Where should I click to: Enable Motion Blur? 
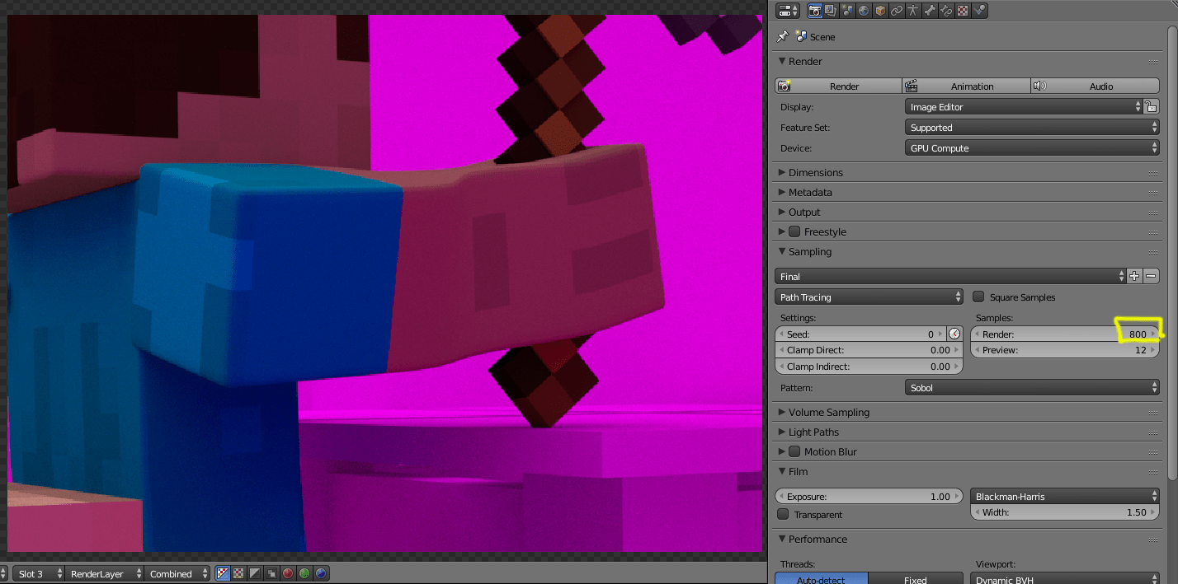point(794,451)
